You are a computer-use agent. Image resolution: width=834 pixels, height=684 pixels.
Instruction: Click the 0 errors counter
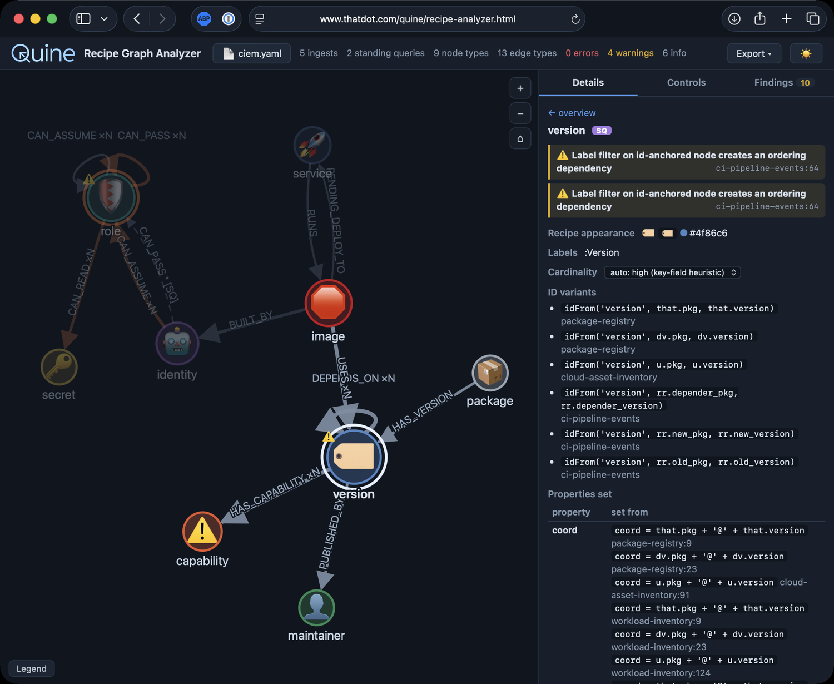click(x=582, y=53)
